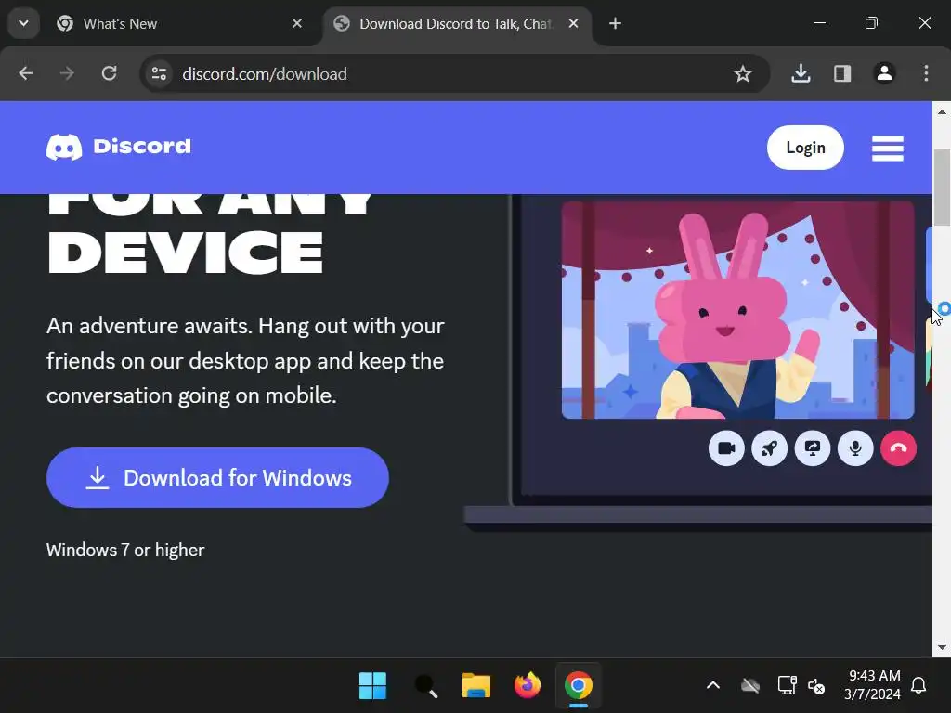This screenshot has height=713, width=951.
Task: Expand the system tray hidden icons chevron
Action: [713, 686]
